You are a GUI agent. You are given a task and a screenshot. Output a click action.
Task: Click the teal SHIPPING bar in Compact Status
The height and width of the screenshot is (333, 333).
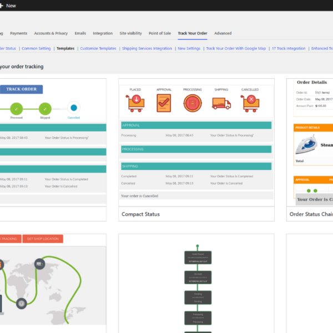point(196,167)
